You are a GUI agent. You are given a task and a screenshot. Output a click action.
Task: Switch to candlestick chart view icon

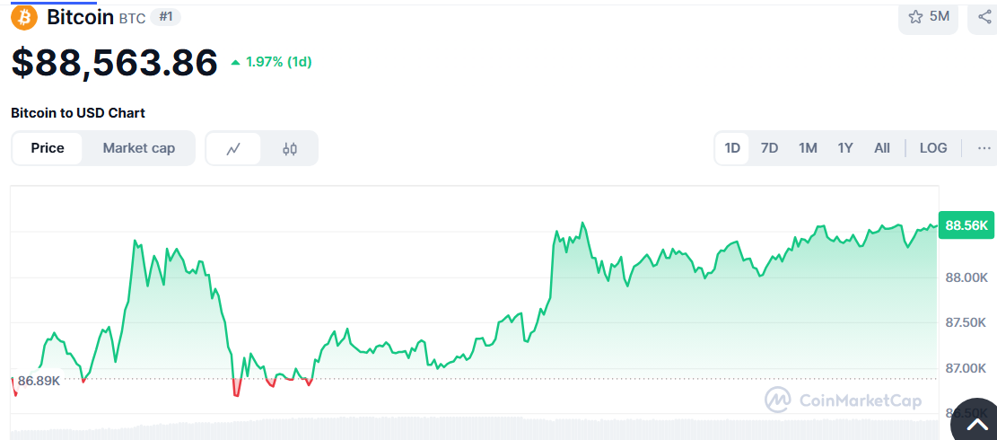289,148
